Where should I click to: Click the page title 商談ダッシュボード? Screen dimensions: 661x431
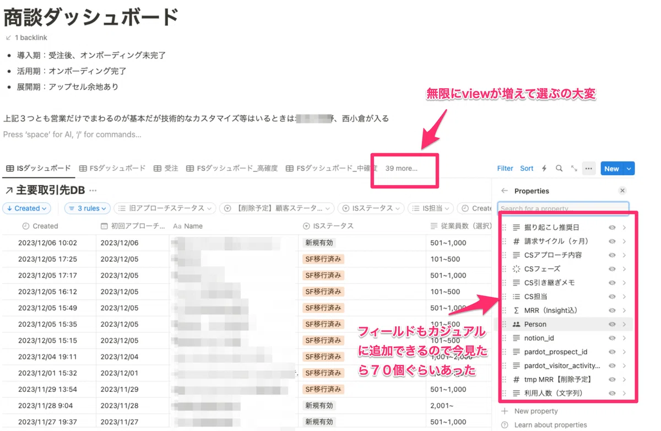[x=91, y=17]
